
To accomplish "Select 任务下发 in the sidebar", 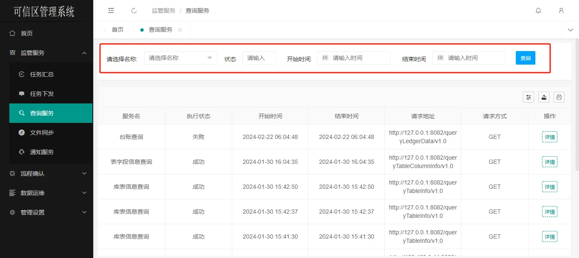I will pos(42,94).
